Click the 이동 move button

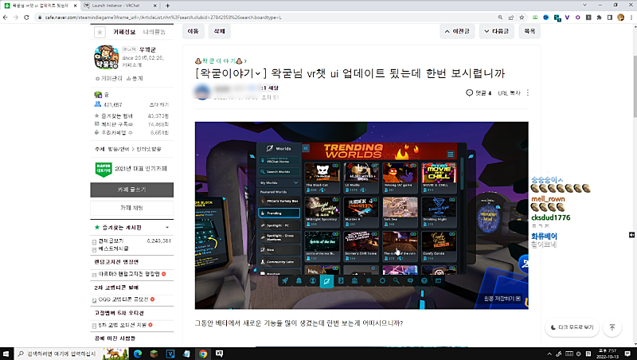tap(193, 31)
